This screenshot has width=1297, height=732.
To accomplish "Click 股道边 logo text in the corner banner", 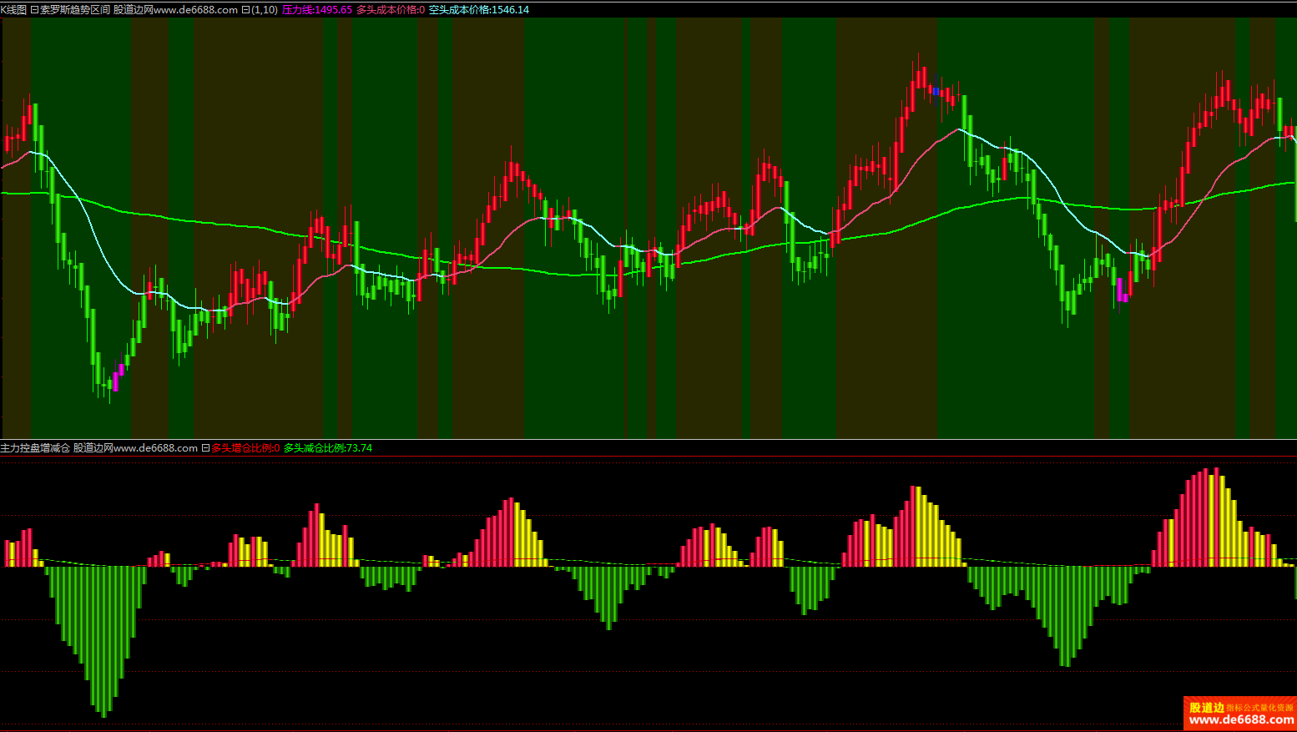I will pyautogui.click(x=1206, y=707).
